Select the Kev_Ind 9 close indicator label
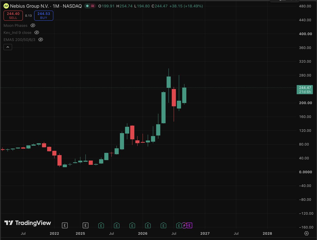Image resolution: width=317 pixels, height=240 pixels. coord(17,33)
